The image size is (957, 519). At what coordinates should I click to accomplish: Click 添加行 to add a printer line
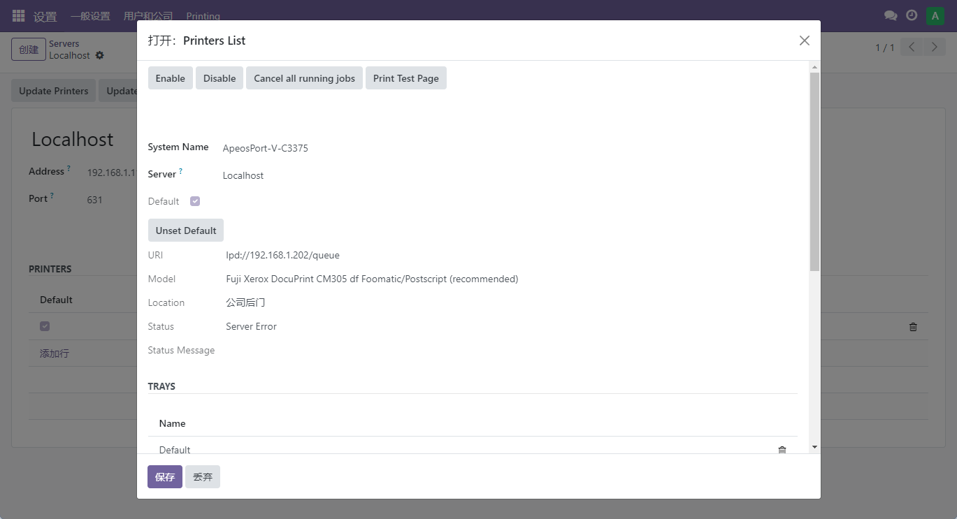[55, 353]
